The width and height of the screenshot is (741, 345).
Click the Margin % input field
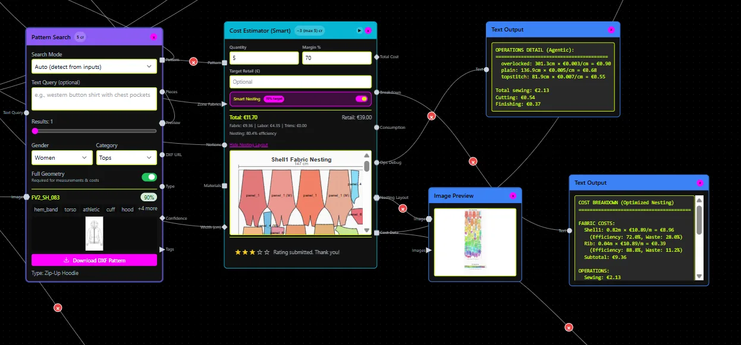click(x=337, y=58)
